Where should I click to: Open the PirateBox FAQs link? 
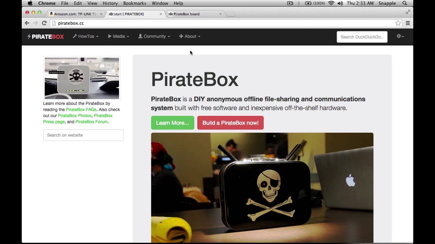(81, 109)
